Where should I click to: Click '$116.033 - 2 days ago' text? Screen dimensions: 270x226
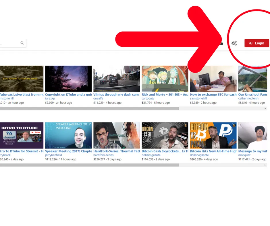click(156, 159)
